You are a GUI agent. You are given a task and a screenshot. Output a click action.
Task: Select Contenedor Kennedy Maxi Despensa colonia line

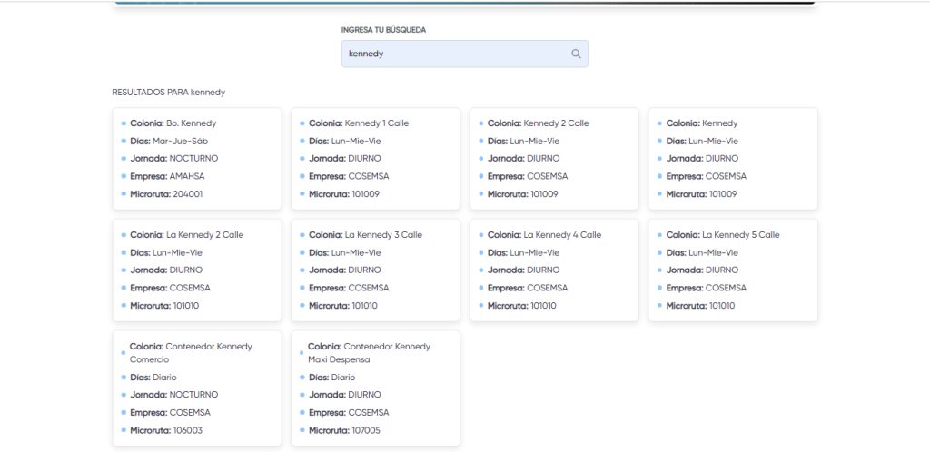click(x=369, y=352)
